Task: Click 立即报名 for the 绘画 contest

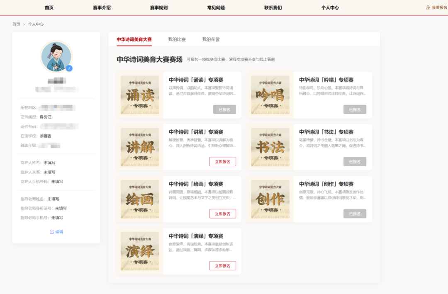Action: click(x=222, y=214)
